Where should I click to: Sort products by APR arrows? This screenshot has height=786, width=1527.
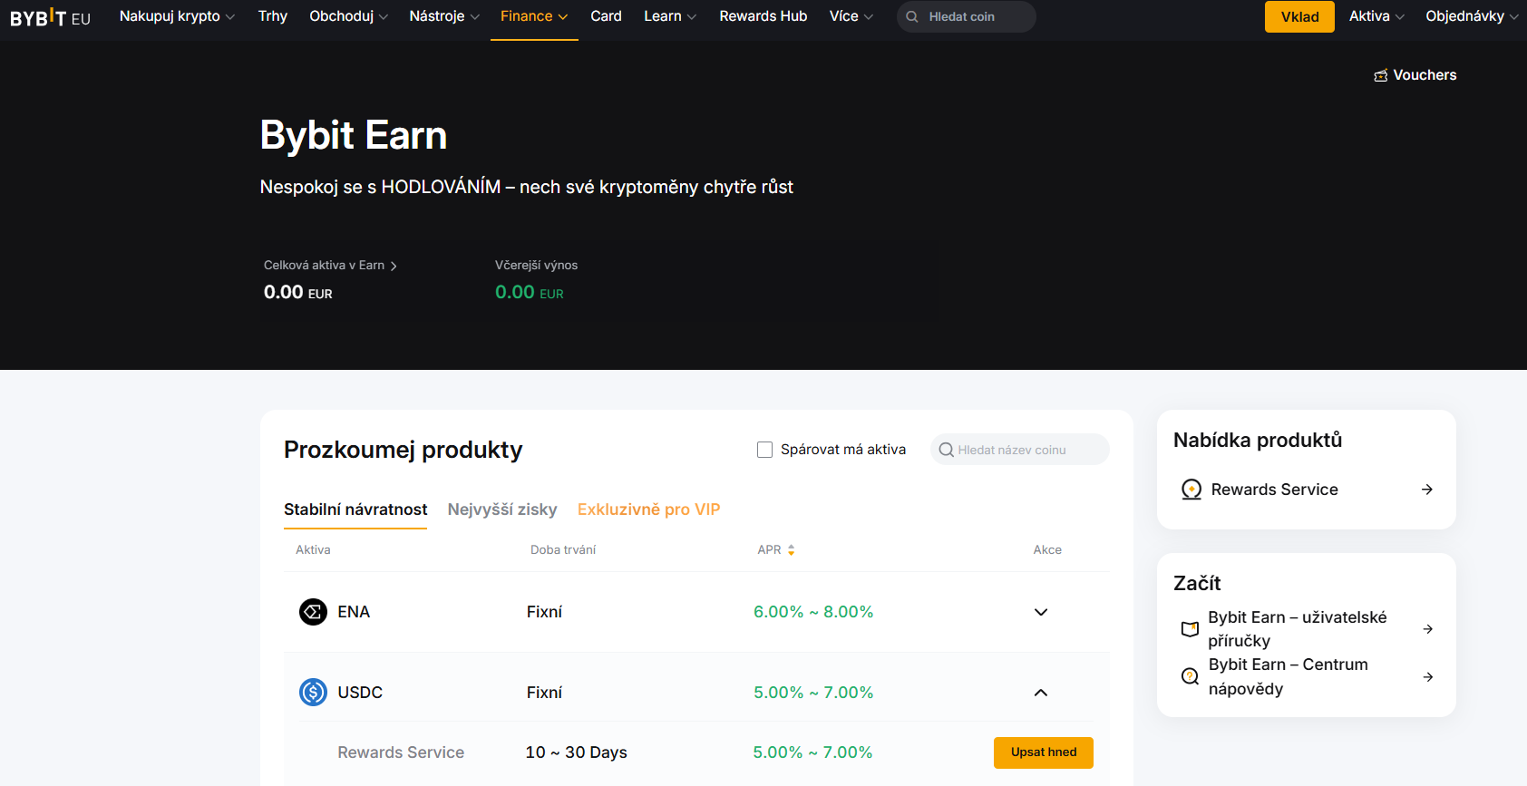coord(791,550)
